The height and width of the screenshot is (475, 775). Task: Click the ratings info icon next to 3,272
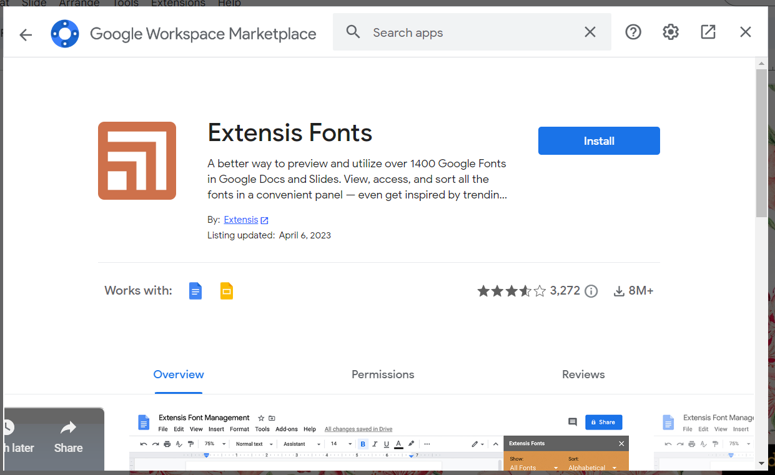[591, 291]
